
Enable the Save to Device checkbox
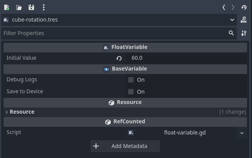(x=131, y=92)
